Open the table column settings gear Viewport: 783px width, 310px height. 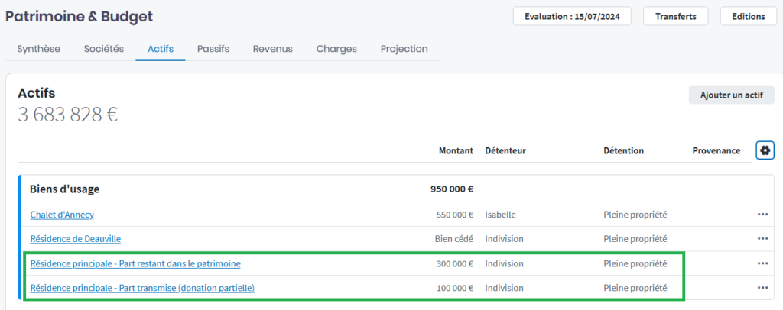point(765,150)
